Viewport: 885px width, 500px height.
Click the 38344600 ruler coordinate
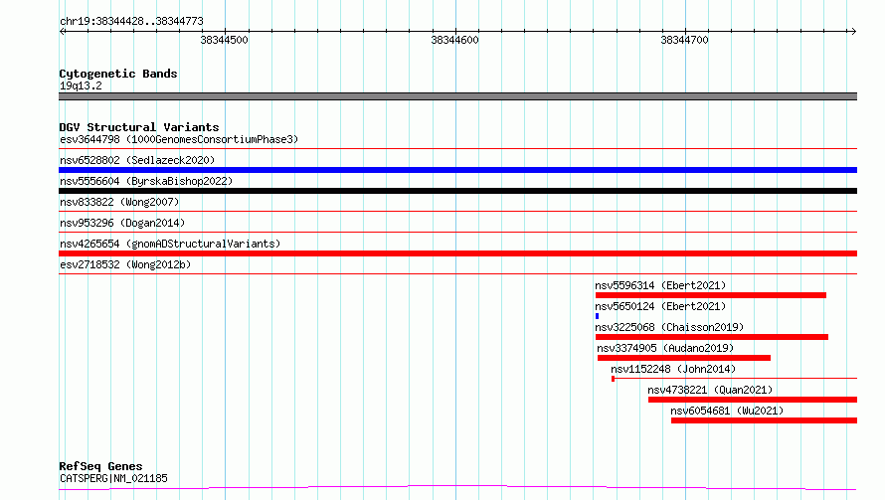(x=454, y=40)
